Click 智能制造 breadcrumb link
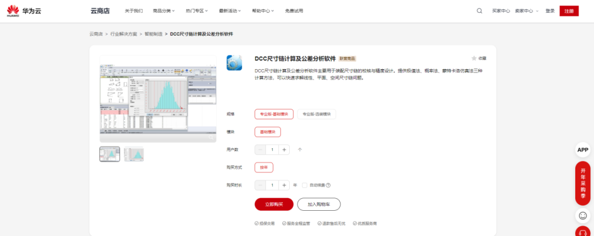This screenshot has width=594, height=236. click(x=153, y=34)
